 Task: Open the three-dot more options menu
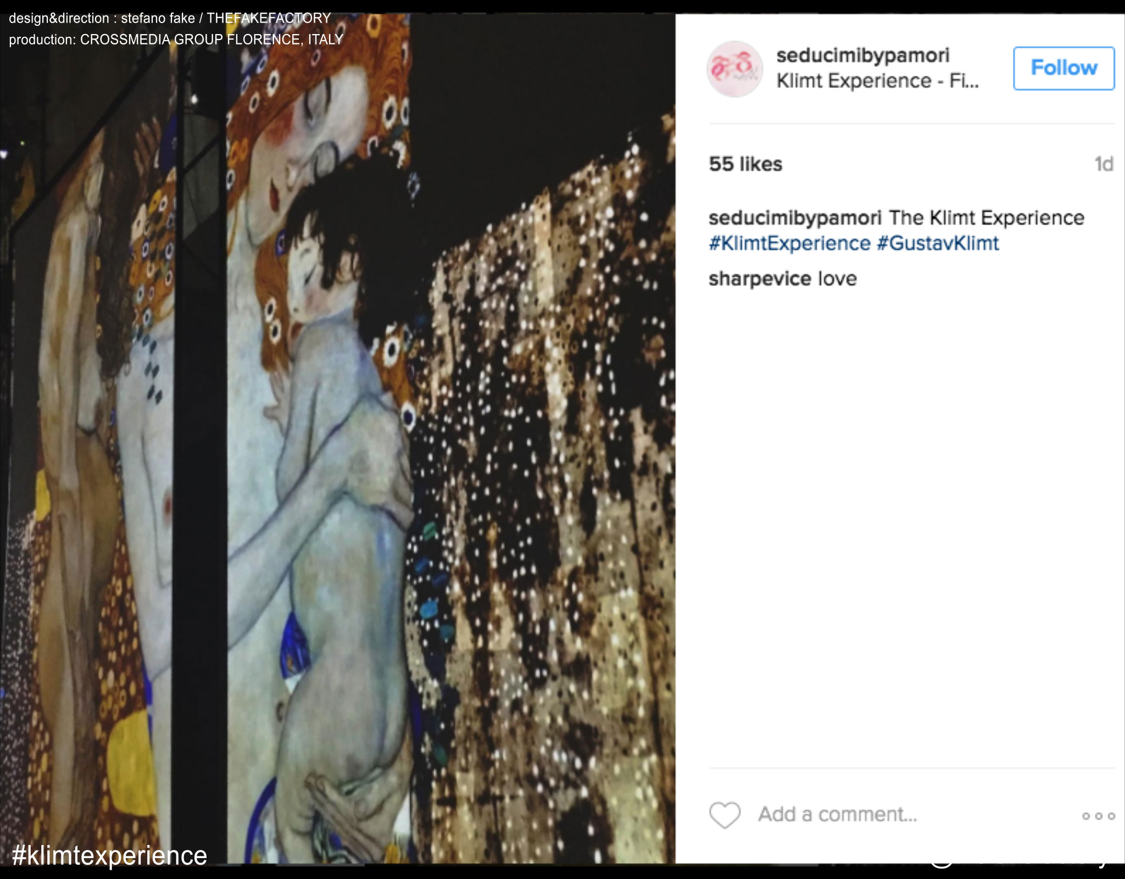[x=1098, y=816]
